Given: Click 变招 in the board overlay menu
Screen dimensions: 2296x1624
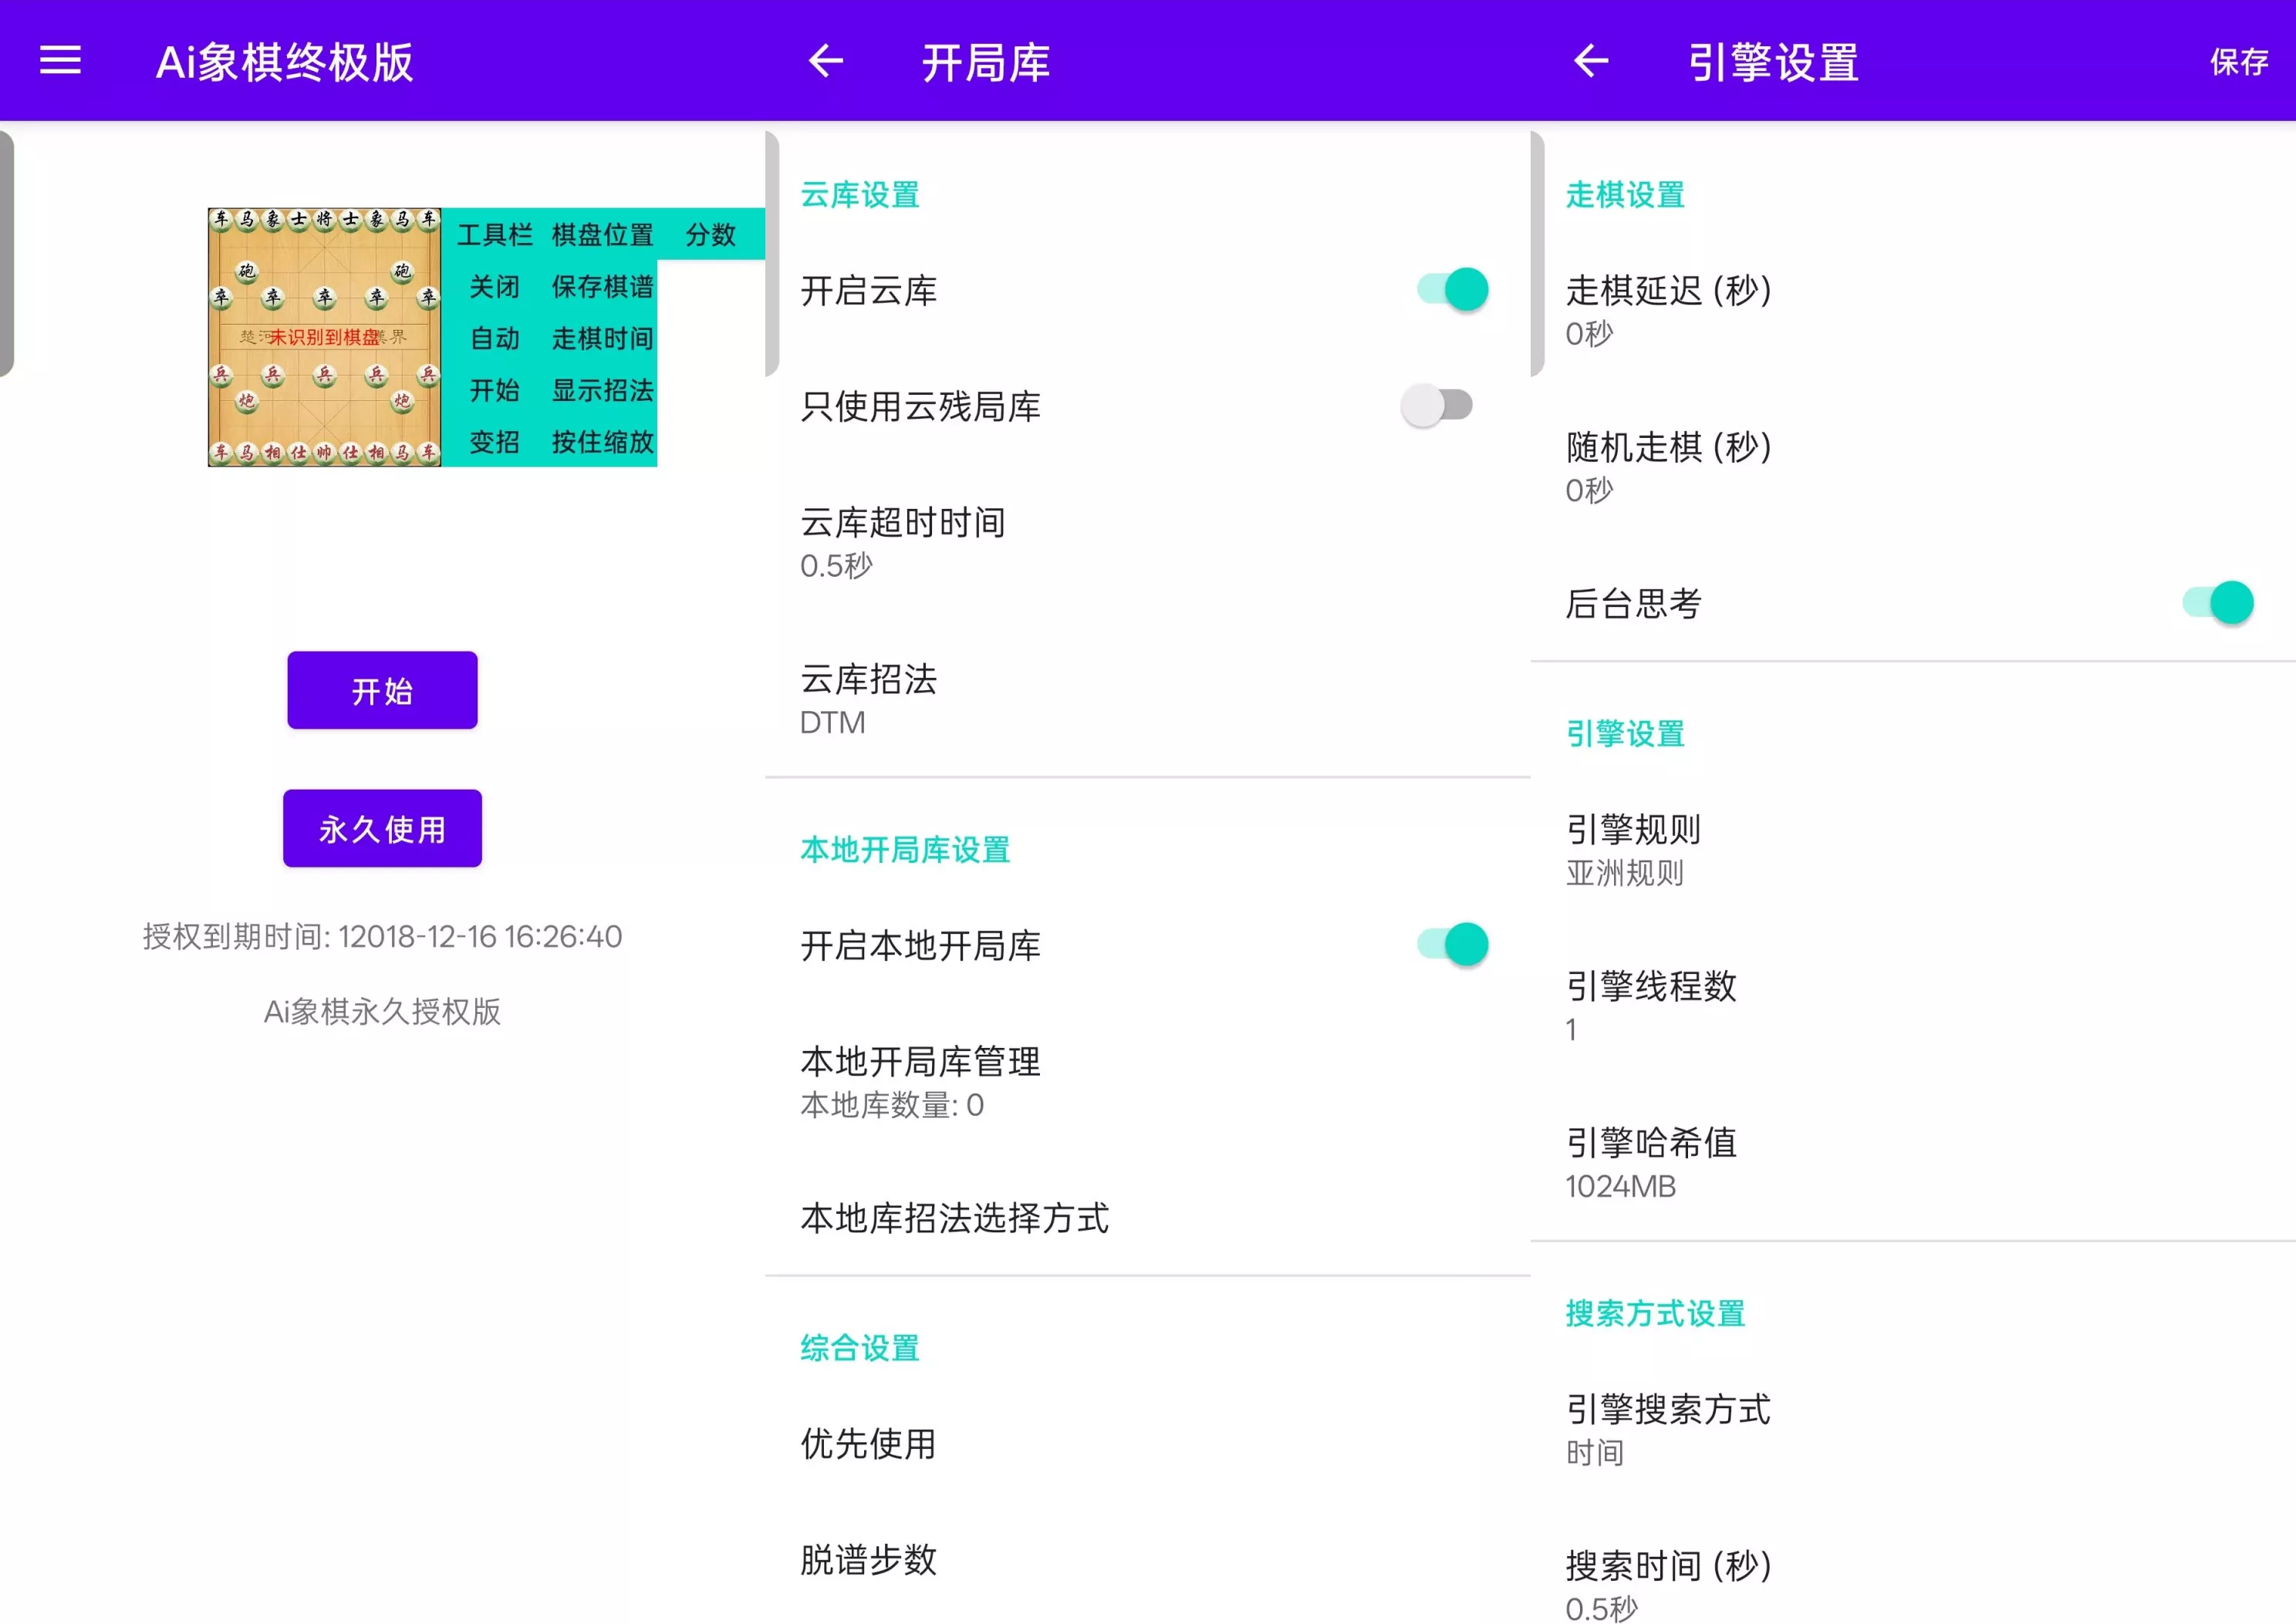Looking at the screenshot, I should [x=495, y=443].
